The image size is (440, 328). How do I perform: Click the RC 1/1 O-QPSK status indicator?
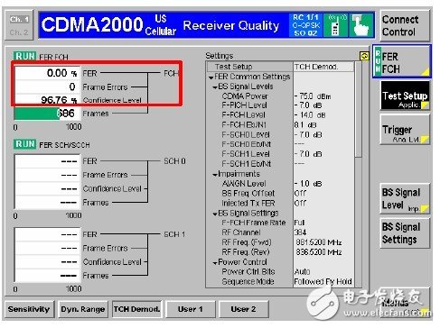click(305, 25)
